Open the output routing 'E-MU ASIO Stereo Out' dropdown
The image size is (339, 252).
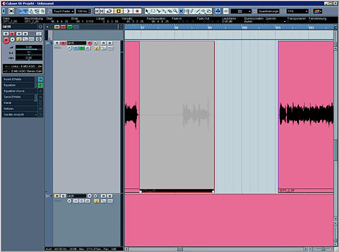pos(23,71)
